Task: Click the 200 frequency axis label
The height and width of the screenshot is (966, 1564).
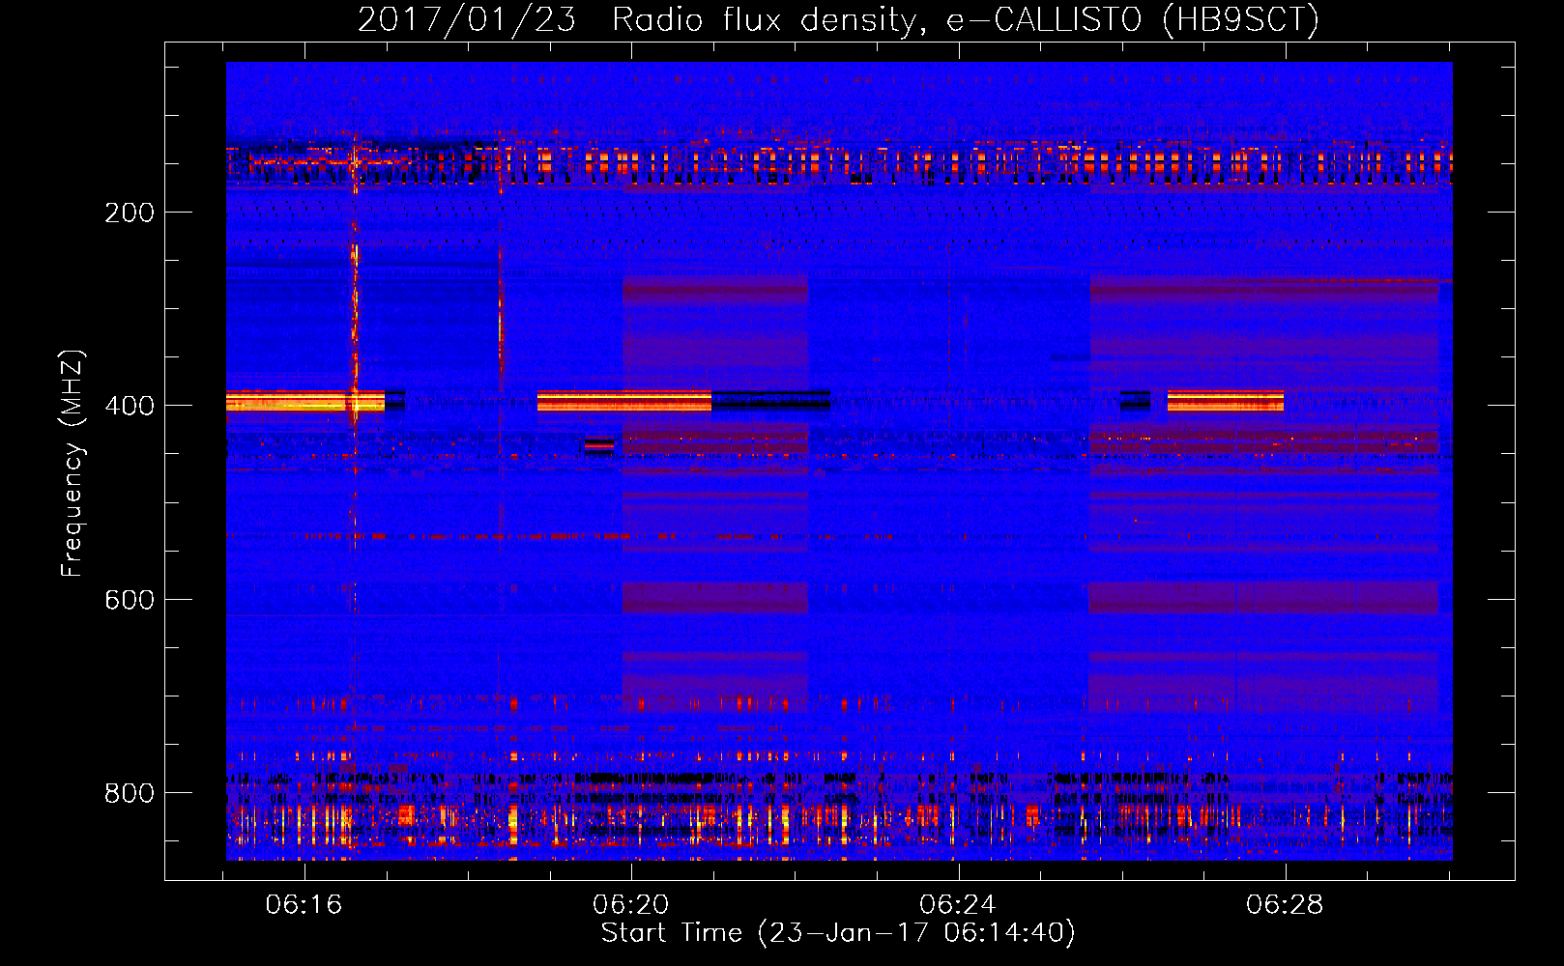Action: [130, 213]
